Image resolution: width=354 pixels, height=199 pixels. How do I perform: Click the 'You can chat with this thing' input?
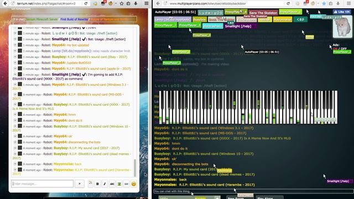click(253, 191)
